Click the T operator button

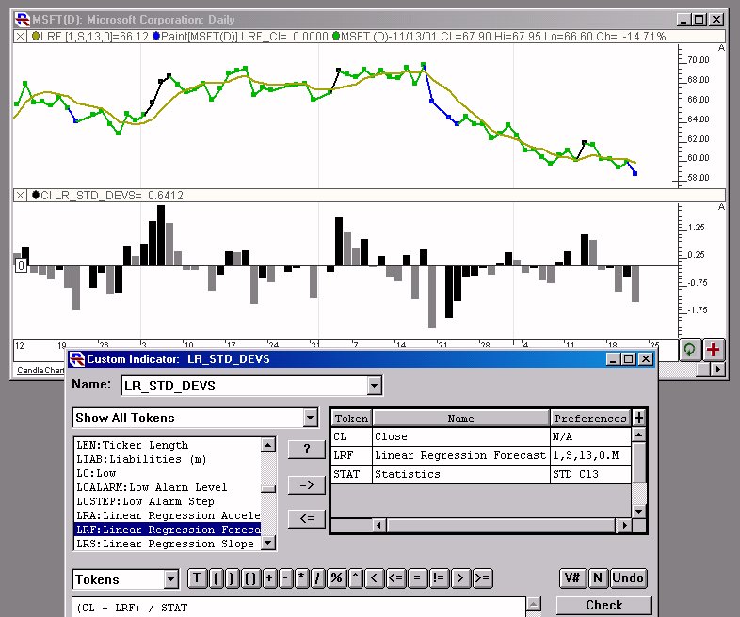197,578
